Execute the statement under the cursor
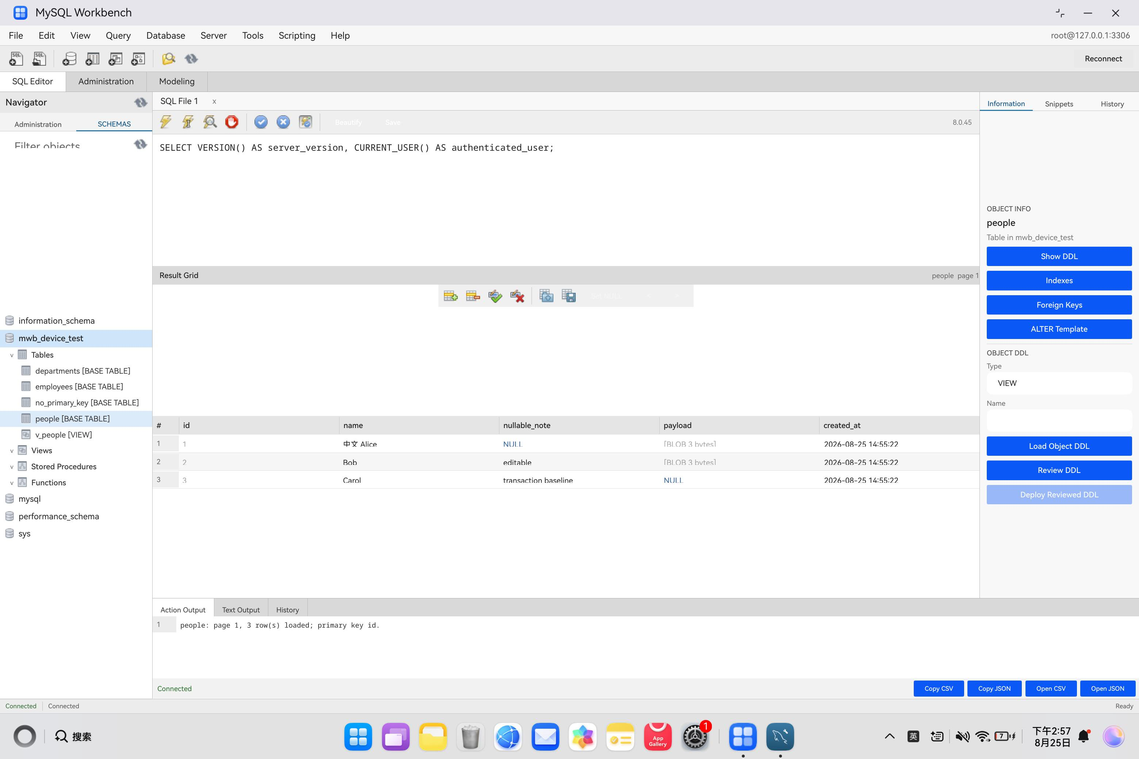This screenshot has height=759, width=1139. click(188, 122)
